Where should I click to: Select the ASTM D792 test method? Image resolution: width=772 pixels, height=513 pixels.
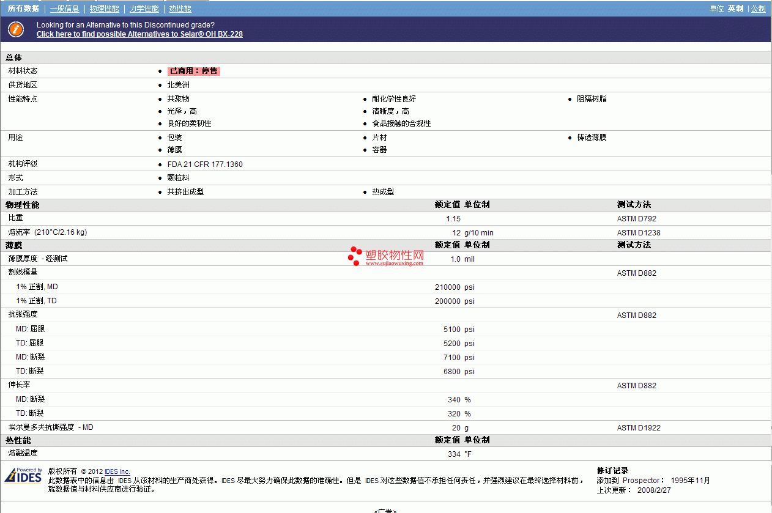point(637,219)
